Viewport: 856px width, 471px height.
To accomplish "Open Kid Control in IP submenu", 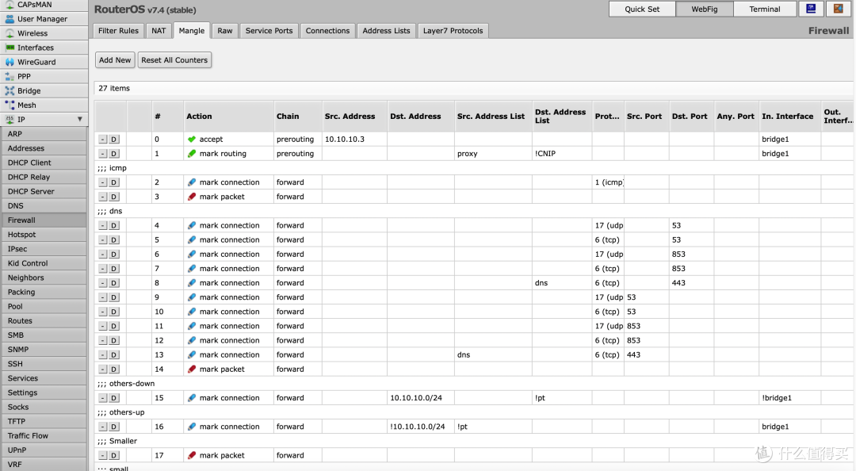I will click(x=44, y=263).
